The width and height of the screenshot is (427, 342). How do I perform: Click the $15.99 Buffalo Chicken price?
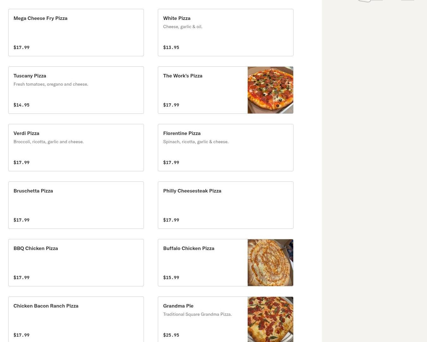point(171,278)
